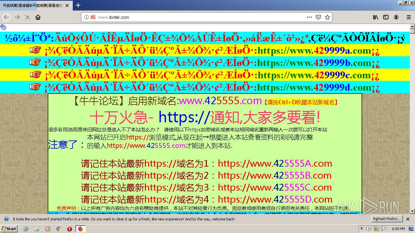Show hidden system tray icons
The image size is (415, 233).
click(x=362, y=229)
